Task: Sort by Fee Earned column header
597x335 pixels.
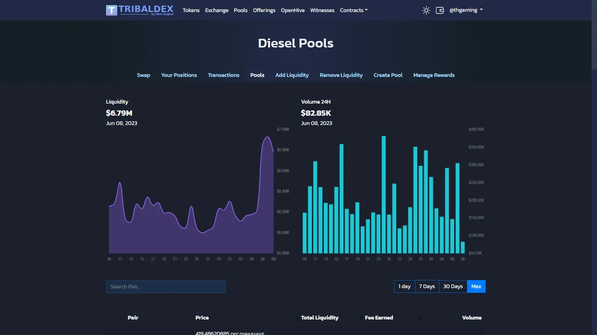Action: click(379, 318)
